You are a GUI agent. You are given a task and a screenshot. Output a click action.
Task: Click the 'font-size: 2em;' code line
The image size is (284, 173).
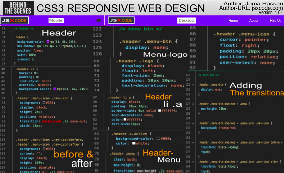143,76
